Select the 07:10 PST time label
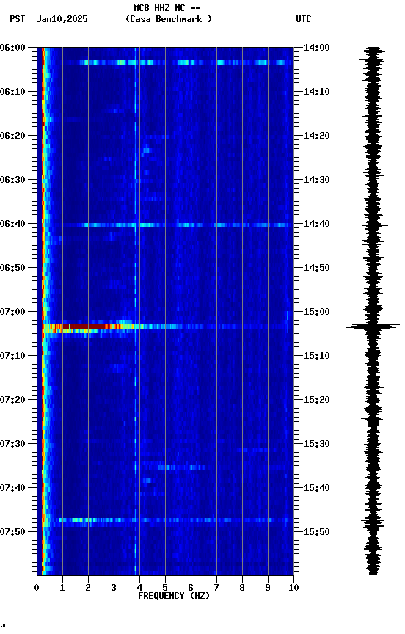 [12, 356]
